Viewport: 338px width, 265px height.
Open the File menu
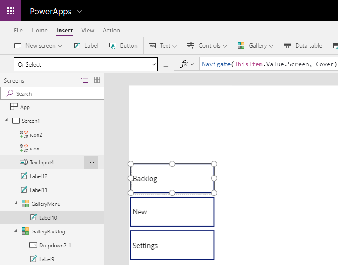click(x=18, y=30)
